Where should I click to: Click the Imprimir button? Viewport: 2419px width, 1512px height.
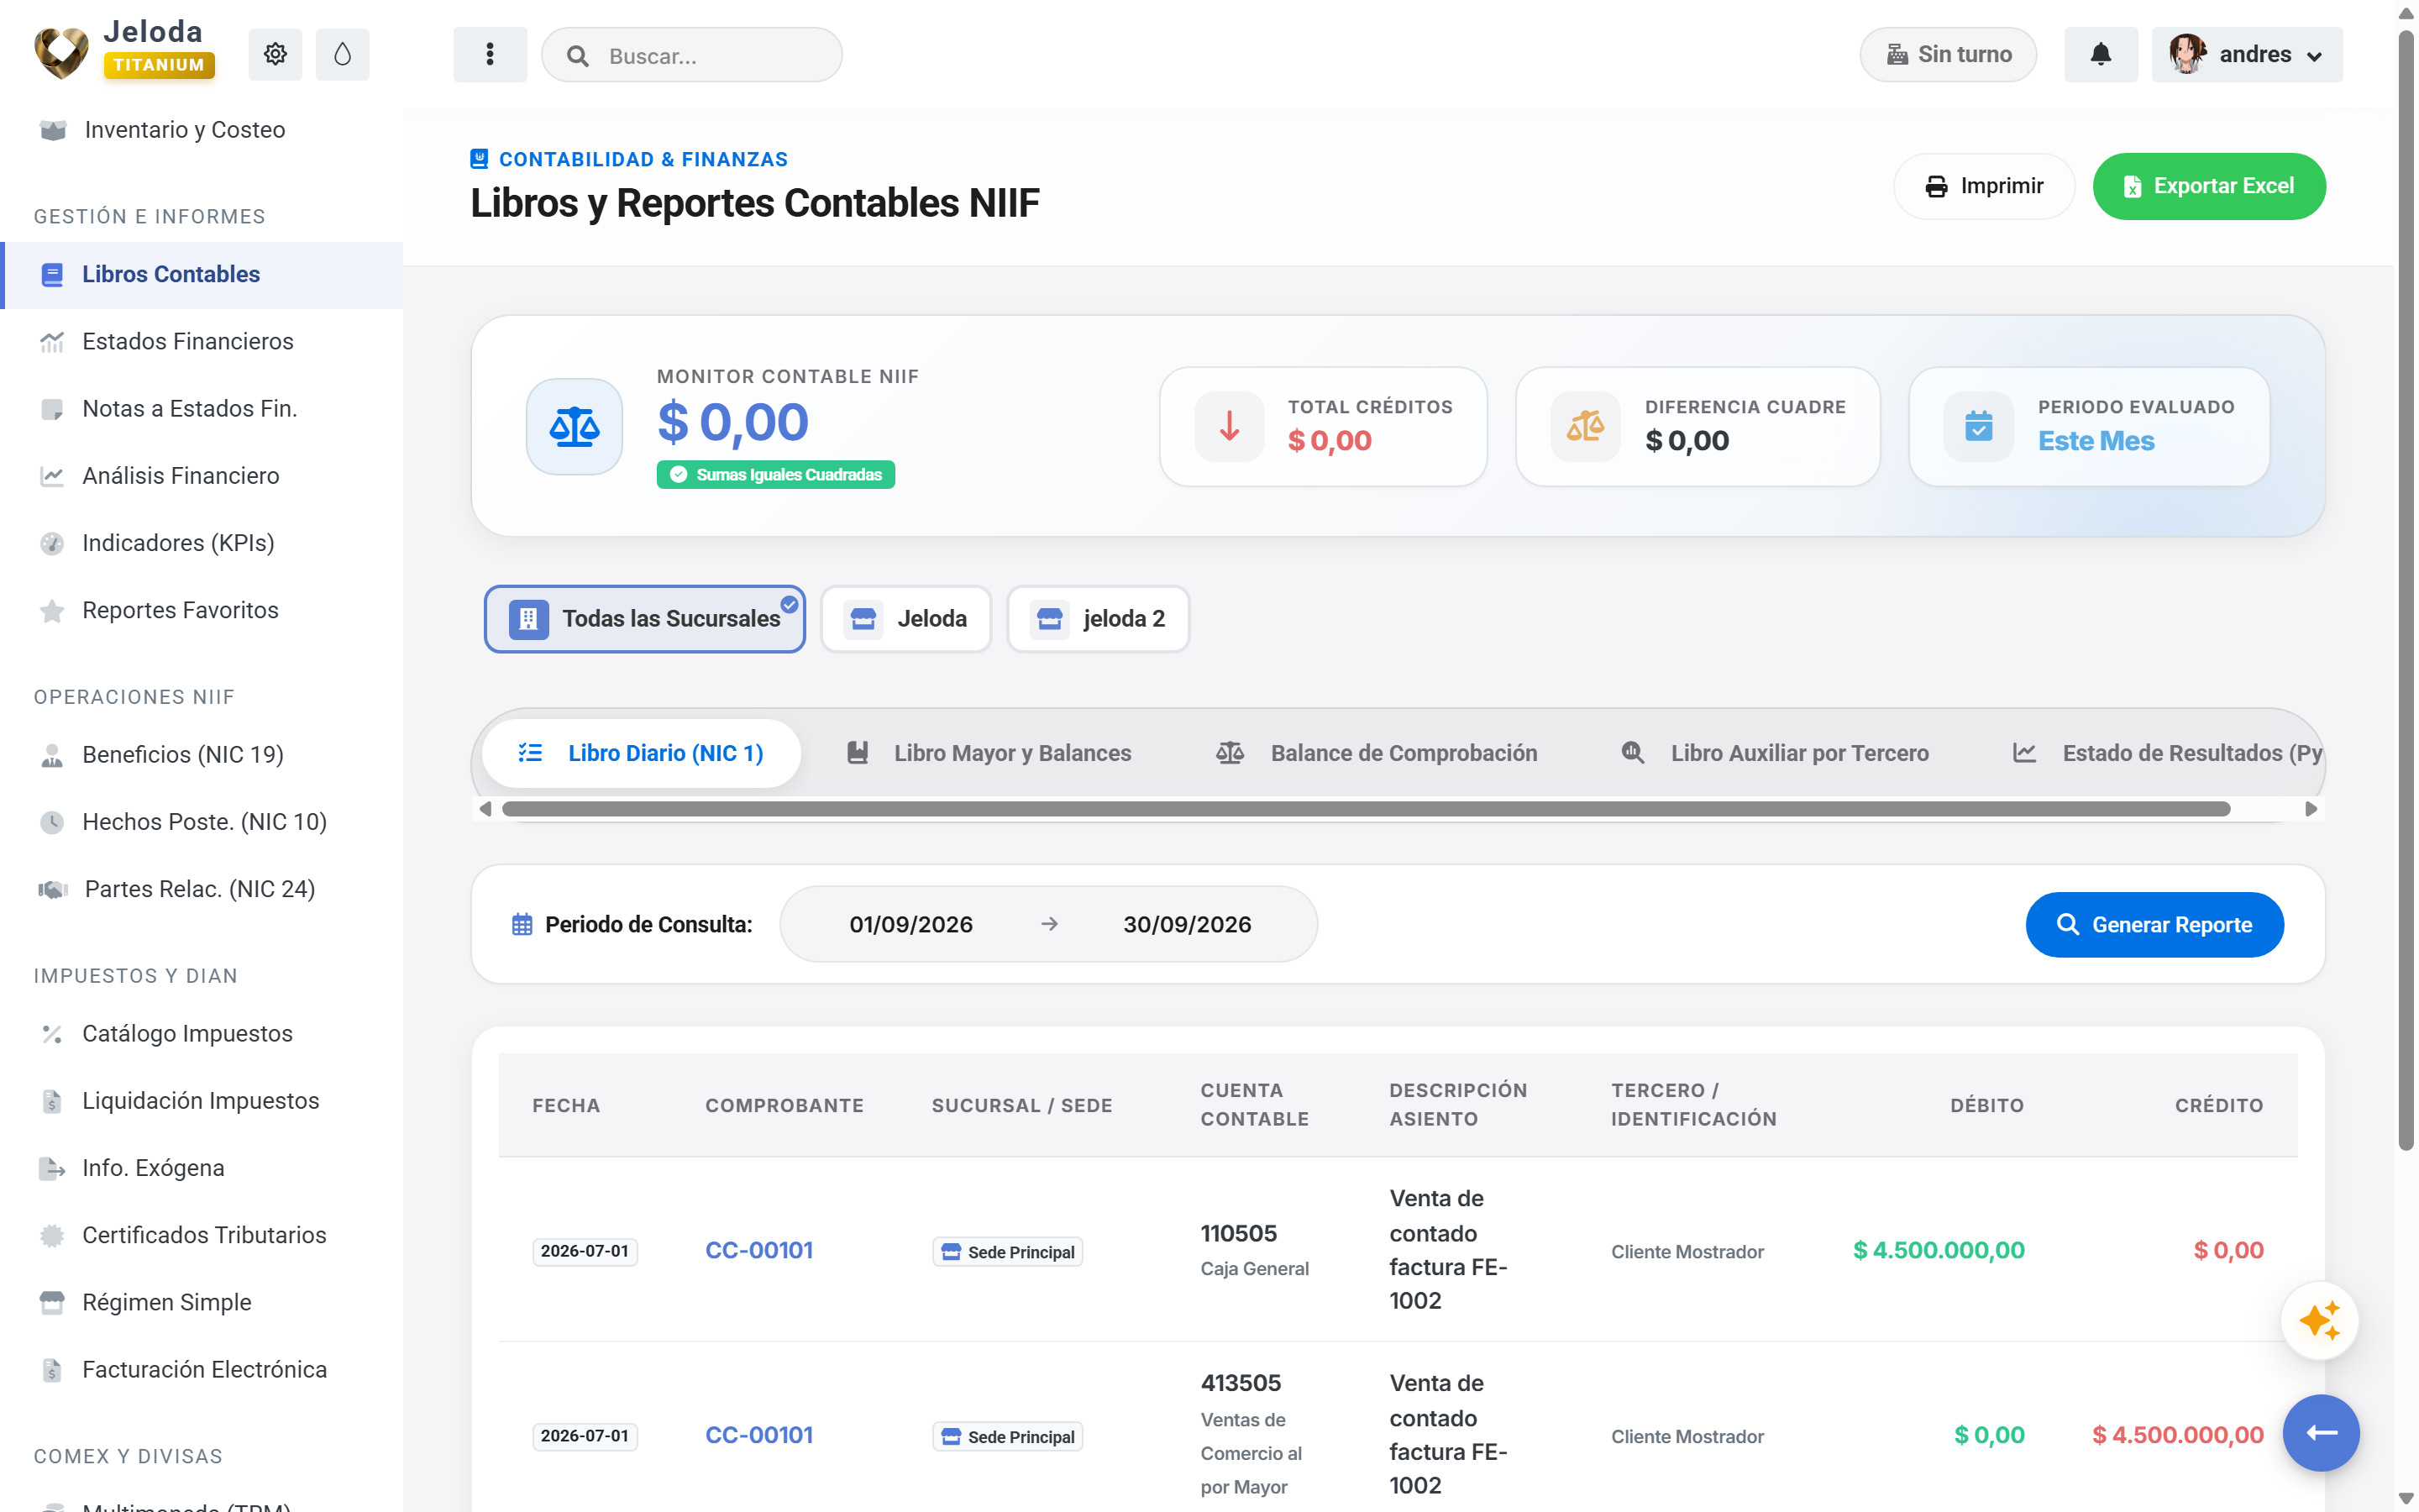(1984, 186)
